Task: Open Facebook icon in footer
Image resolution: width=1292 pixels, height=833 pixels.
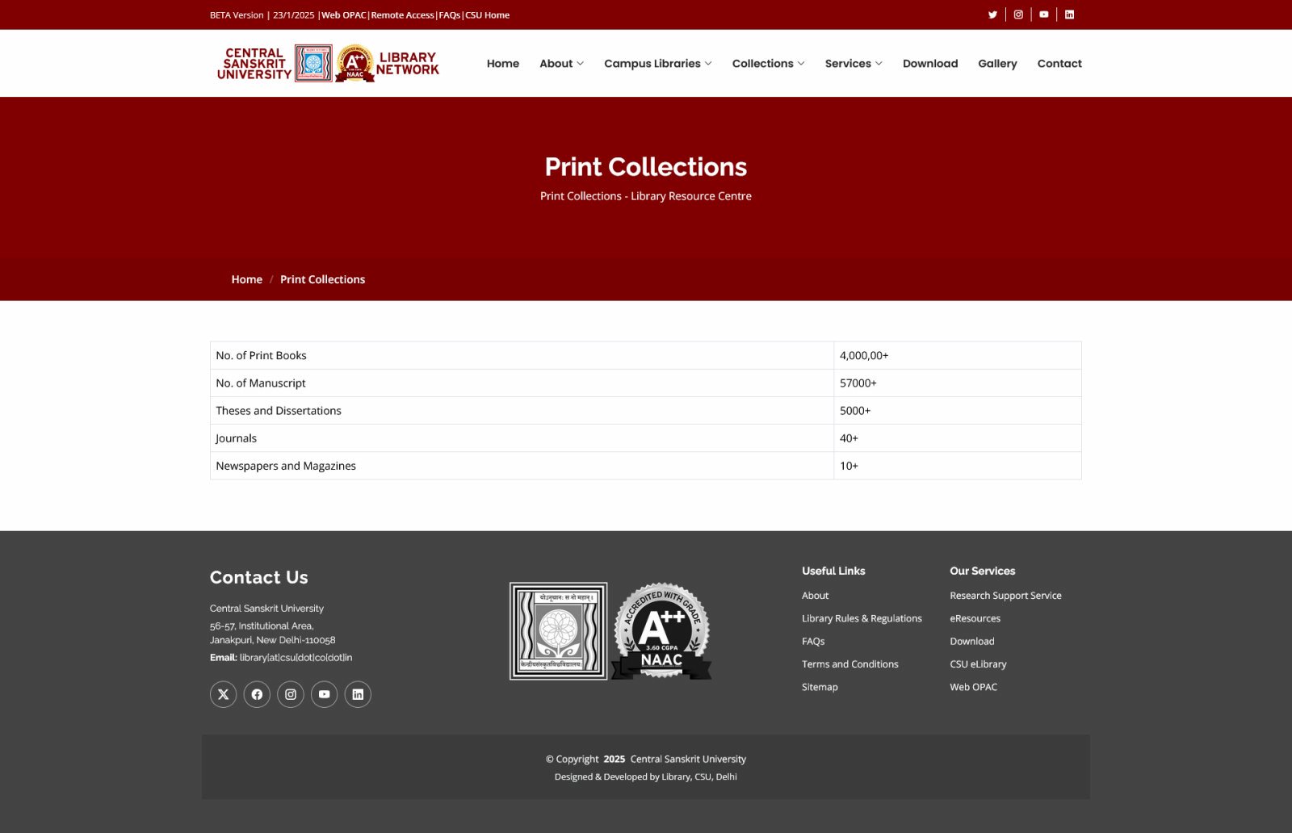Action: [257, 694]
